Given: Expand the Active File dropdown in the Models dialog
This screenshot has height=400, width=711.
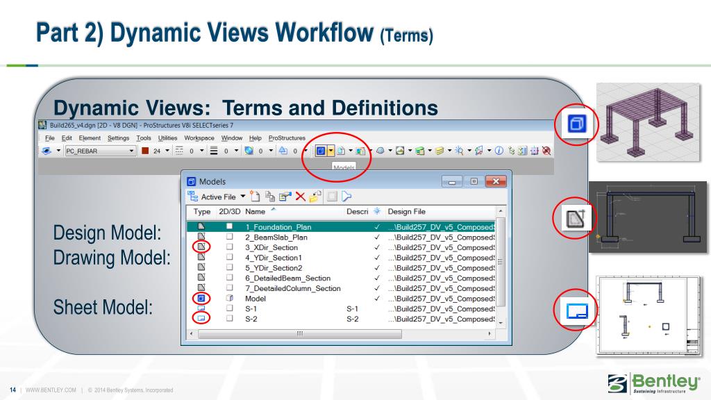Looking at the screenshot, I should pos(242,197).
